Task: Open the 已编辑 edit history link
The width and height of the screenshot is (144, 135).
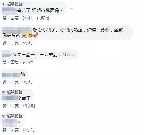Action: point(43,18)
